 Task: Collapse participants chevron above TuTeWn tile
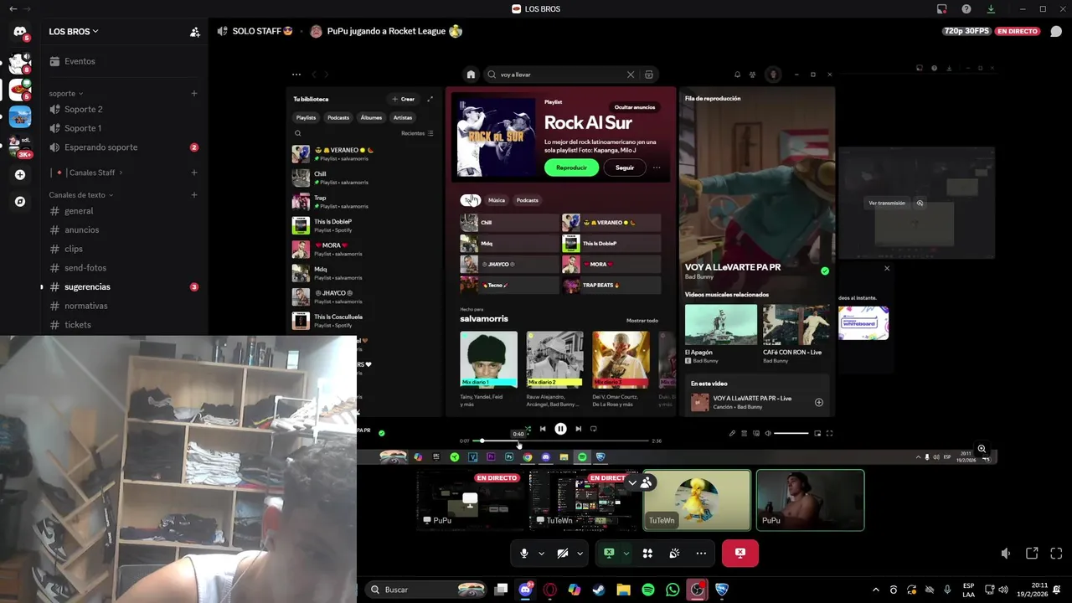632,482
